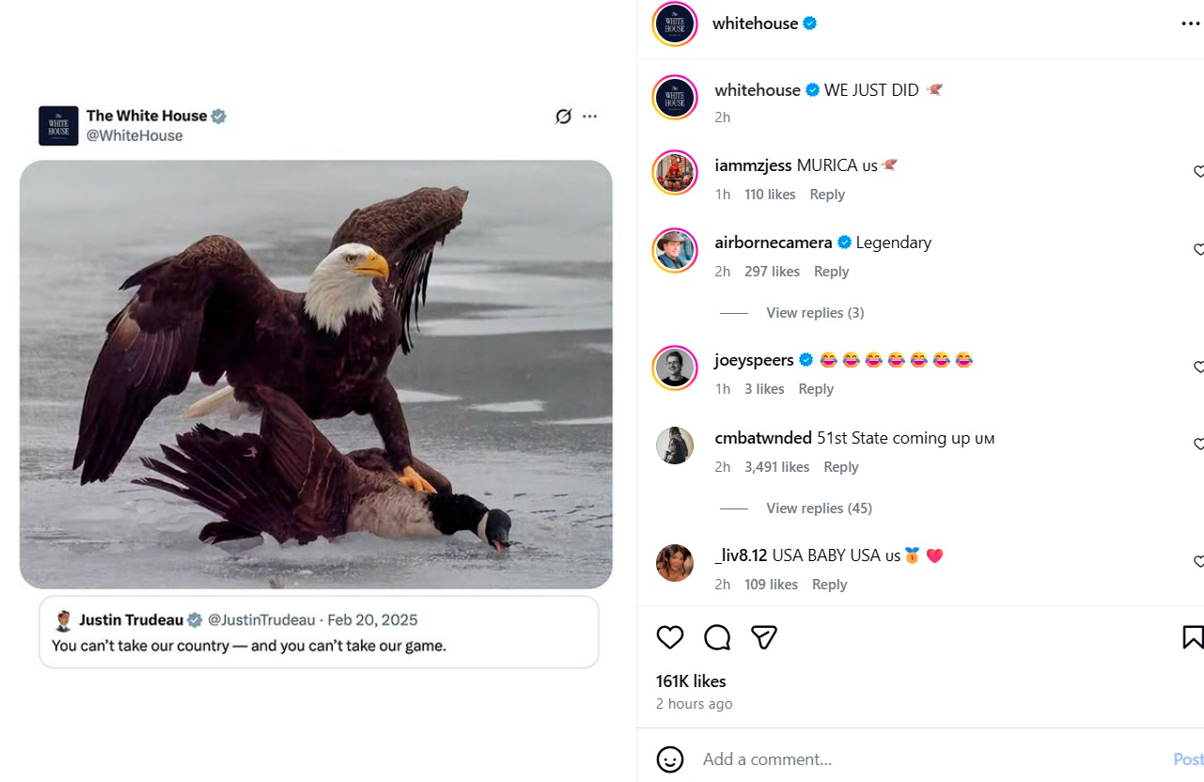Share the post with the paper plane icon

(x=764, y=637)
